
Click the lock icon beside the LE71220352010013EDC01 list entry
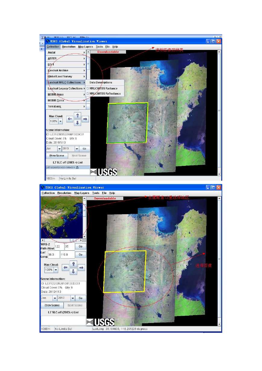click(x=77, y=167)
